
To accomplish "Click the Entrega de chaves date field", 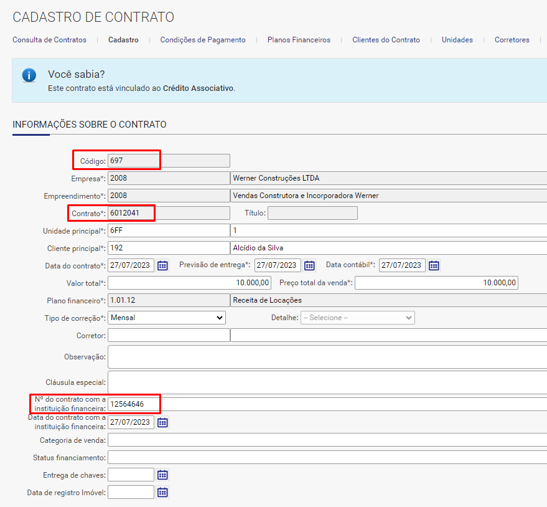I will click(x=131, y=475).
